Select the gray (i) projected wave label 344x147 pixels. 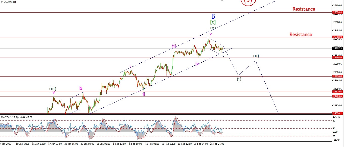[x=239, y=79]
